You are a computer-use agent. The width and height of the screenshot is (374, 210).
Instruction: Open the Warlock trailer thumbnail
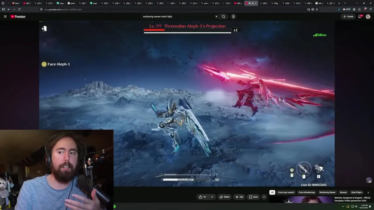click(301, 199)
